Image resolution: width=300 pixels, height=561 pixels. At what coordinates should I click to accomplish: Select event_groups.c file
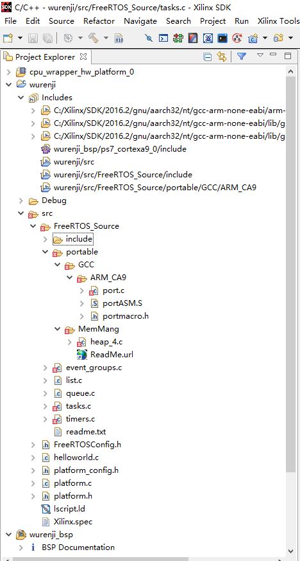(x=94, y=368)
